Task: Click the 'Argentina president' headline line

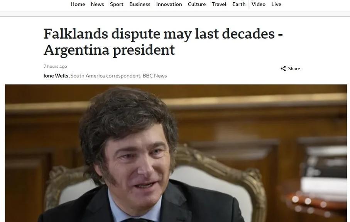Action: 109,50
